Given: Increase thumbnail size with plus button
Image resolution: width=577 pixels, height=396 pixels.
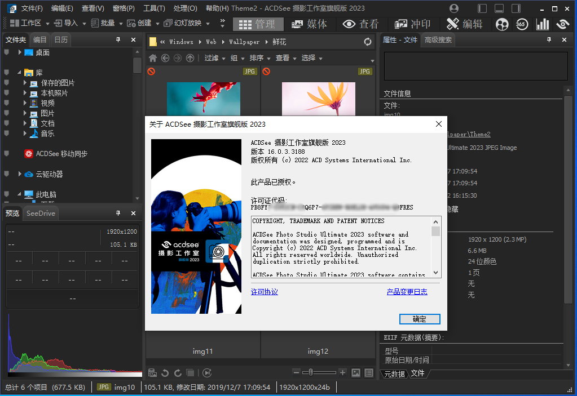Looking at the screenshot, I should [x=342, y=372].
